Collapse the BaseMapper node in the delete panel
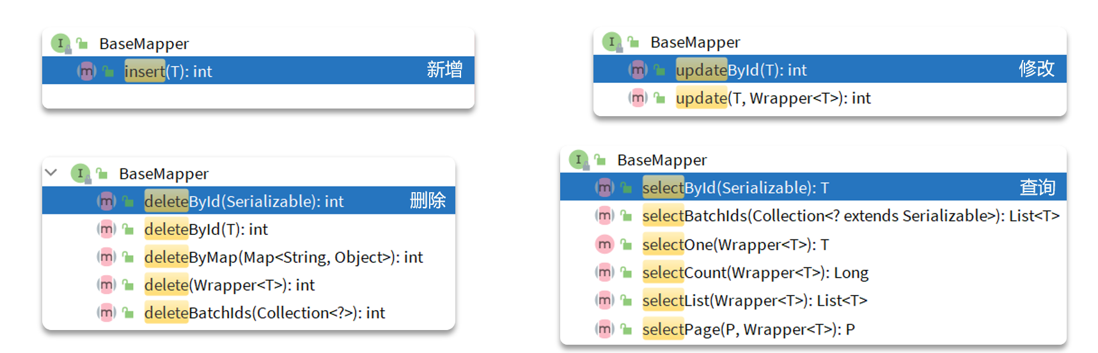The height and width of the screenshot is (353, 1098). tap(52, 173)
